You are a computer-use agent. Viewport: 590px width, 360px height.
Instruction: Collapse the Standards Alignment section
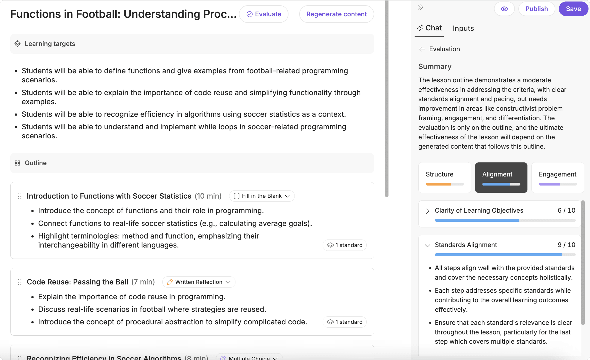point(427,245)
